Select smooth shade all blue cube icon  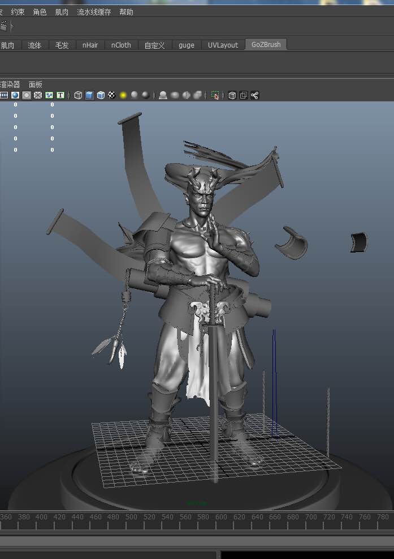coord(89,95)
